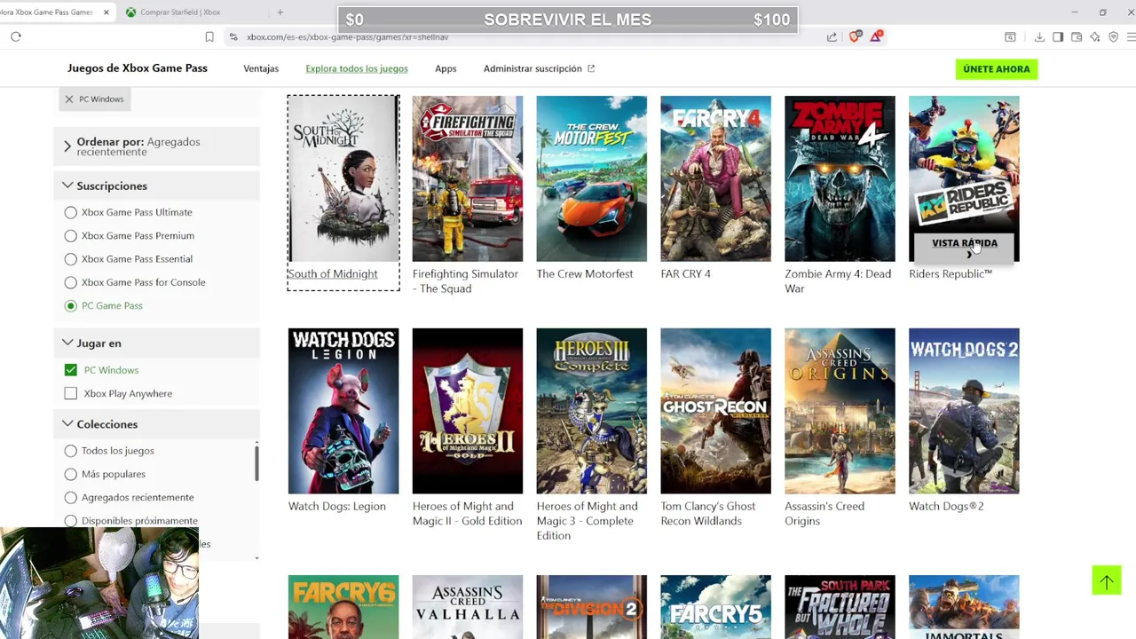
Task: Open Zombie Army 4: Dead War link
Action: [838, 281]
